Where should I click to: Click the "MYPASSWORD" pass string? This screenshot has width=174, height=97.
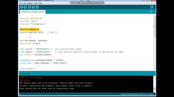coord(42,52)
